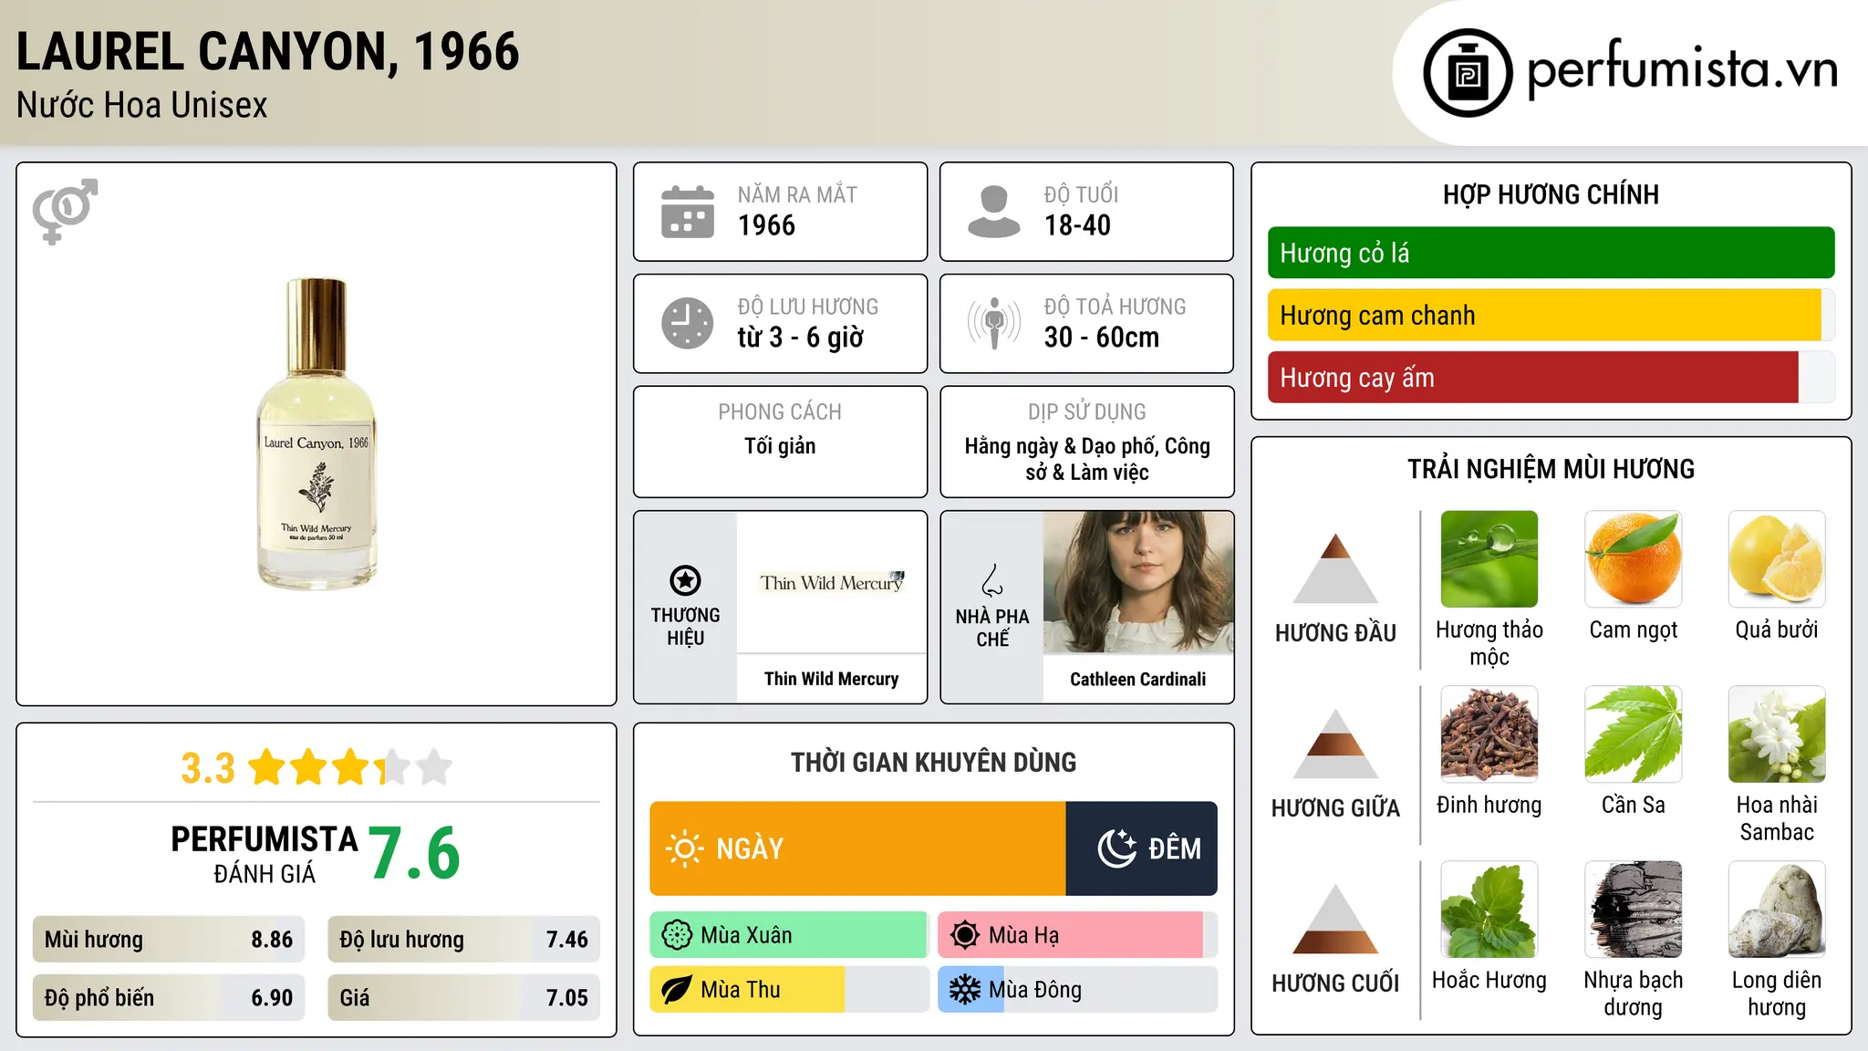This screenshot has width=1868, height=1051.
Task: Click the Hằng ngày & Dạo phố occasion text
Action: 1087,459
